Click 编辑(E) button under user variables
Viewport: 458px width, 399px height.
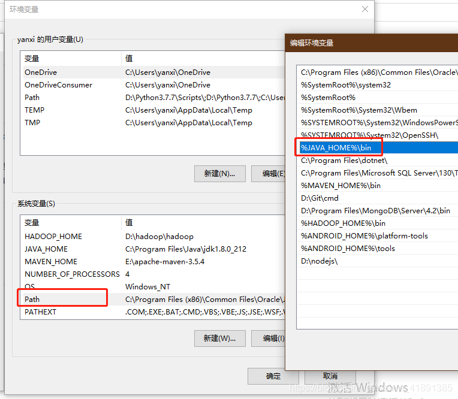(268, 174)
